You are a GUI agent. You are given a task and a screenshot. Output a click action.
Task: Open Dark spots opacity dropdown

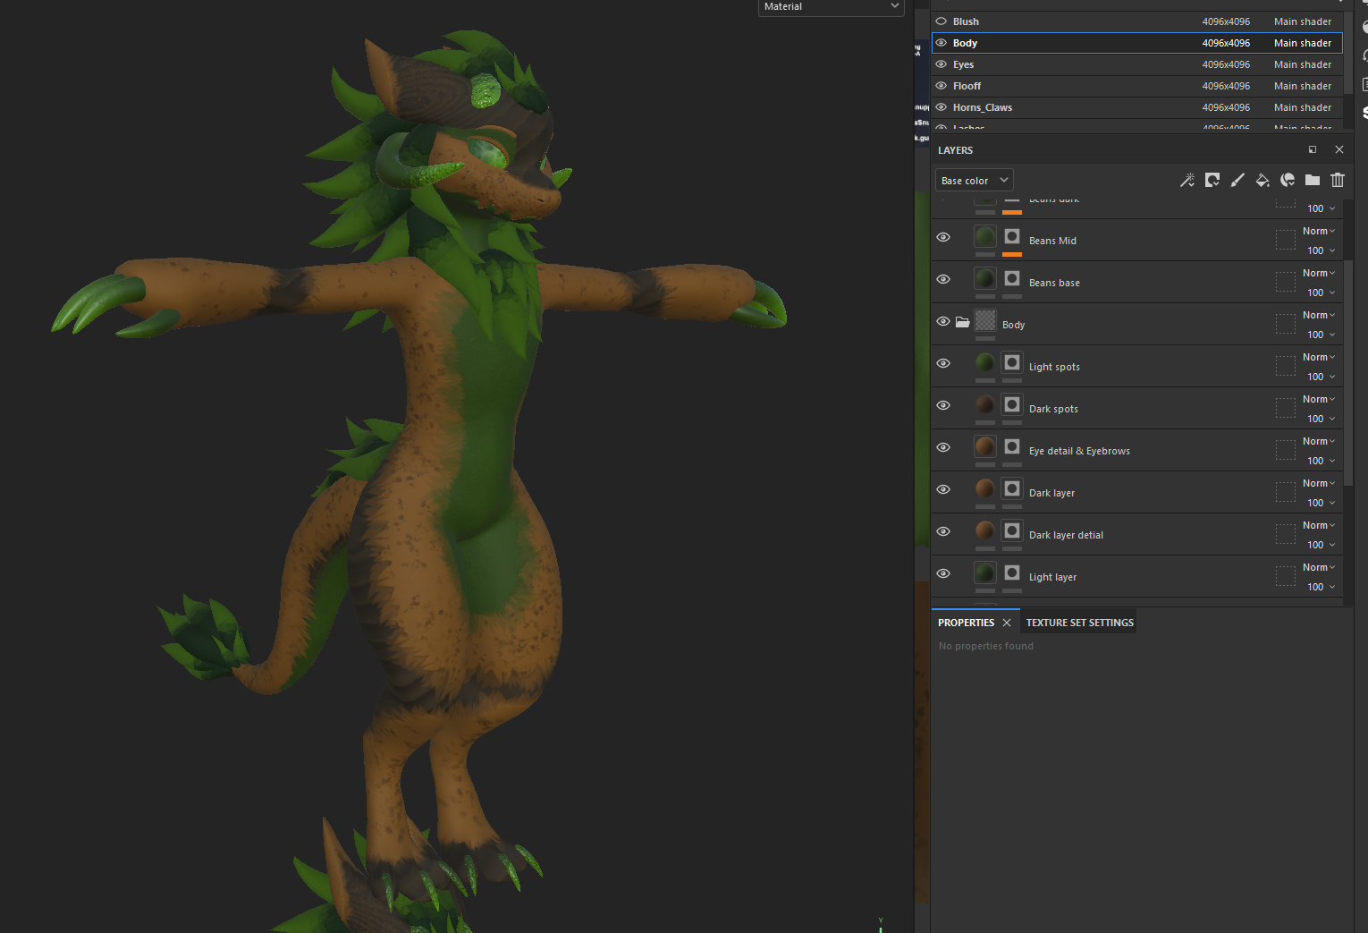click(x=1321, y=419)
